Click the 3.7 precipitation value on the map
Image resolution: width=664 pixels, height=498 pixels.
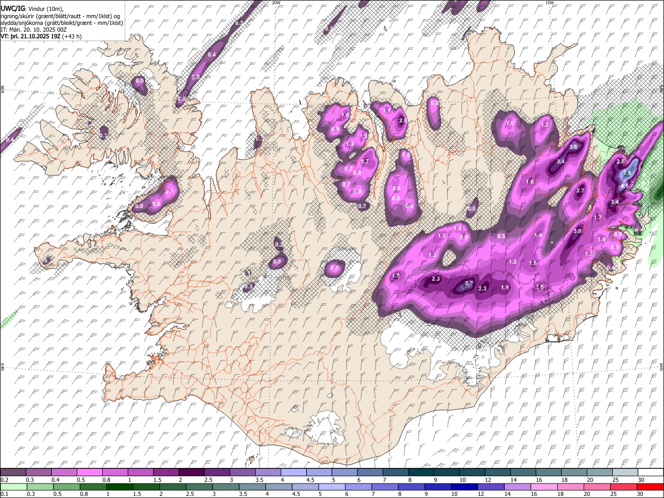point(469,284)
